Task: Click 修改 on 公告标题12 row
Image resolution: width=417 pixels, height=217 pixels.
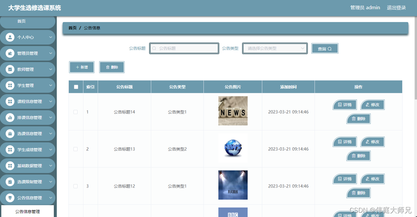Action: tap(372, 179)
